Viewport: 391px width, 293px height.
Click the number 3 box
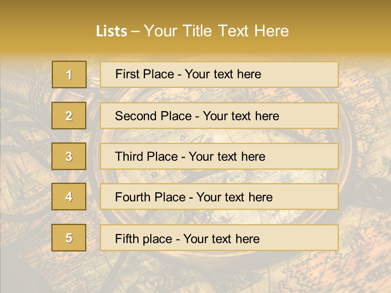[x=69, y=156]
